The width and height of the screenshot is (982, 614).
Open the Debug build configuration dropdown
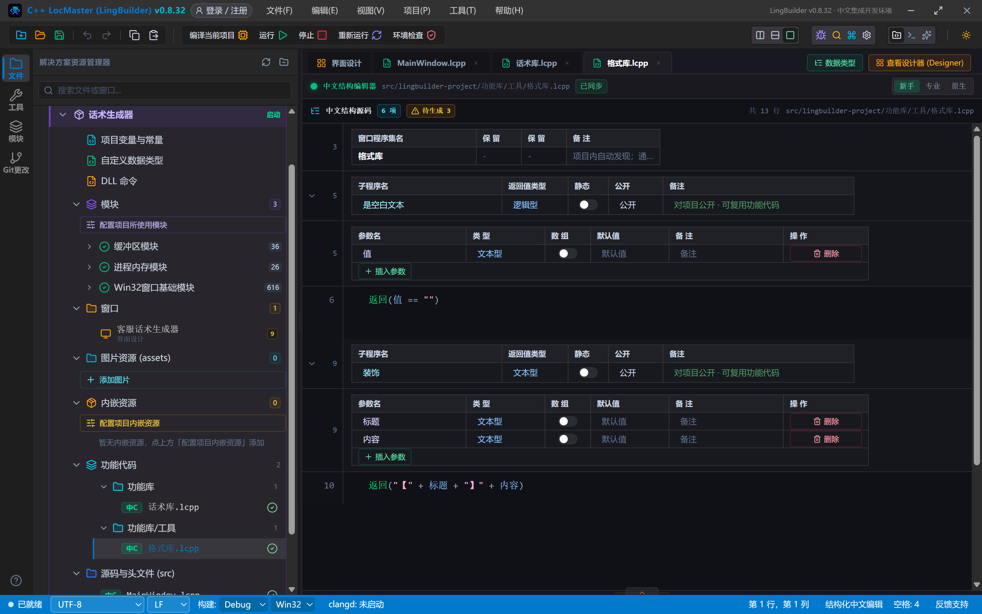click(x=244, y=604)
